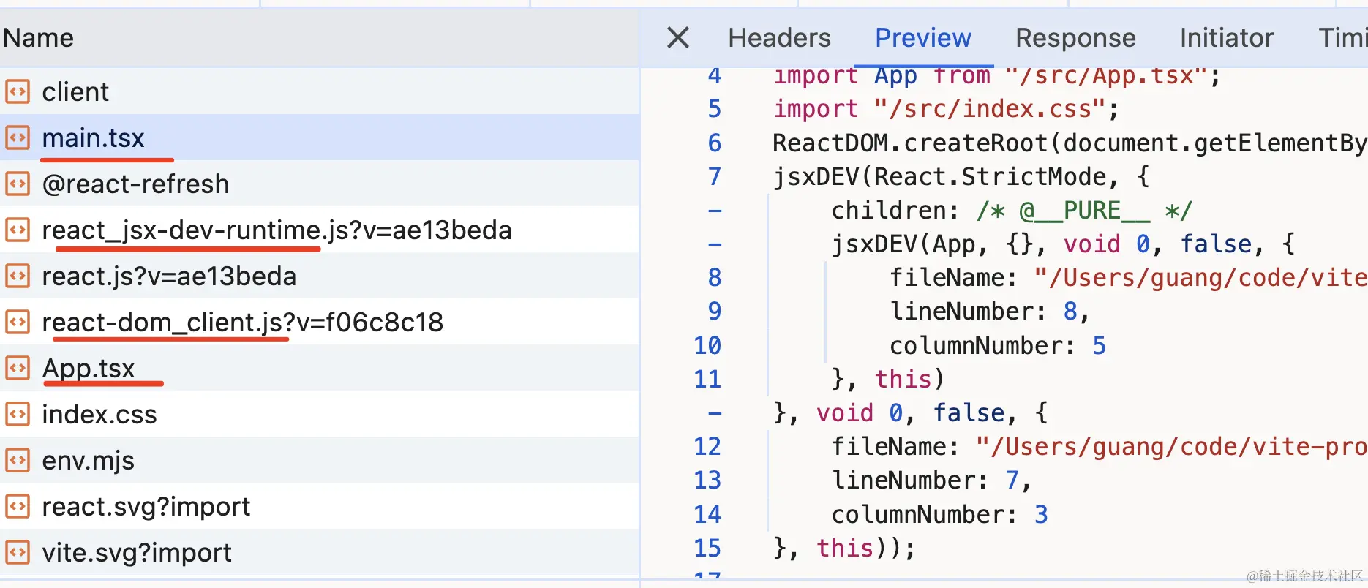The width and height of the screenshot is (1368, 588).
Task: Sort requests by Name column header
Action: tap(38, 37)
